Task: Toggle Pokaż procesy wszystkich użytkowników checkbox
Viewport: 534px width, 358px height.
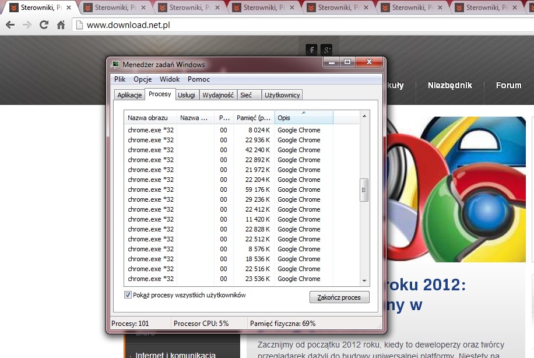Action: click(x=128, y=295)
